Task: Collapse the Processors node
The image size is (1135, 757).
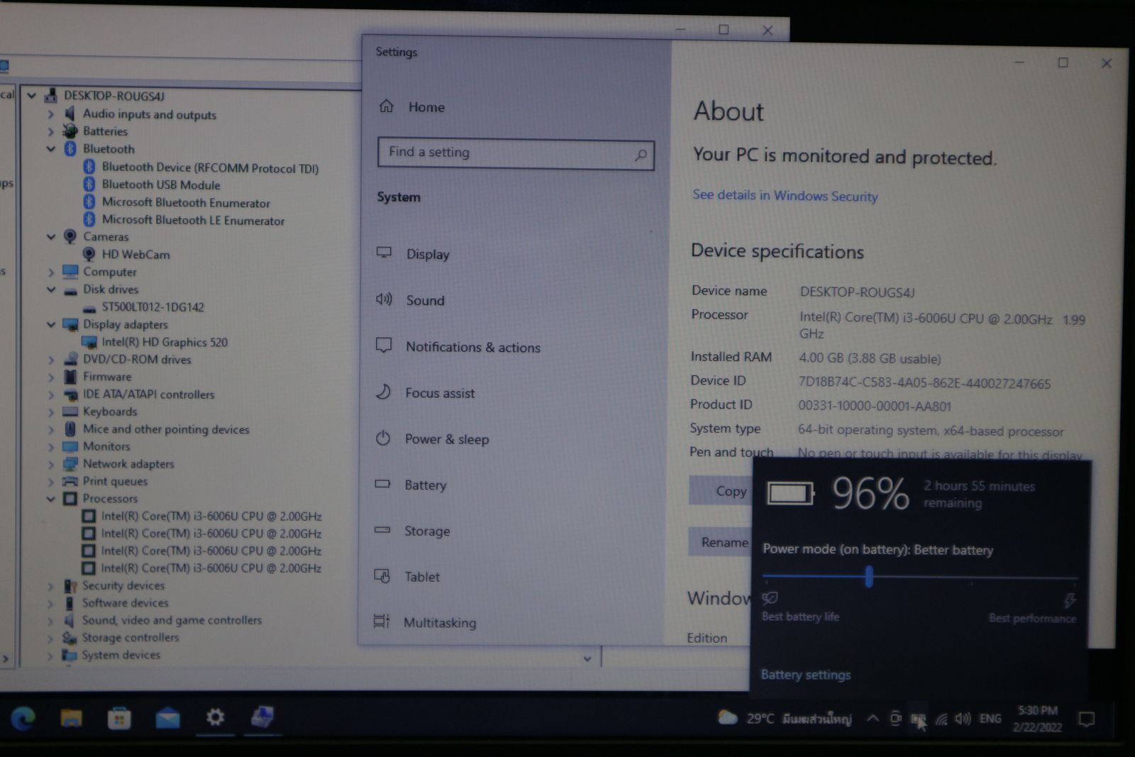Action: pos(50,499)
